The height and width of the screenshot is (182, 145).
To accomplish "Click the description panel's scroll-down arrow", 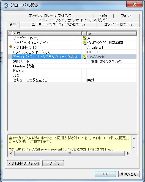I will [x=134, y=147].
